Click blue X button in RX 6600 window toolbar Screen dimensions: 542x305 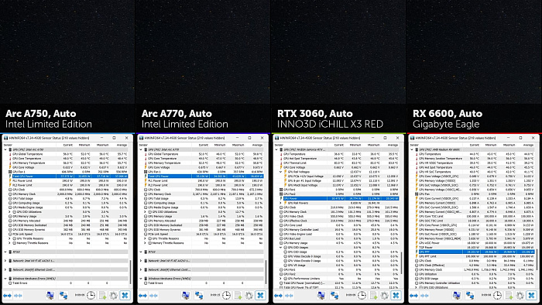(x=531, y=296)
